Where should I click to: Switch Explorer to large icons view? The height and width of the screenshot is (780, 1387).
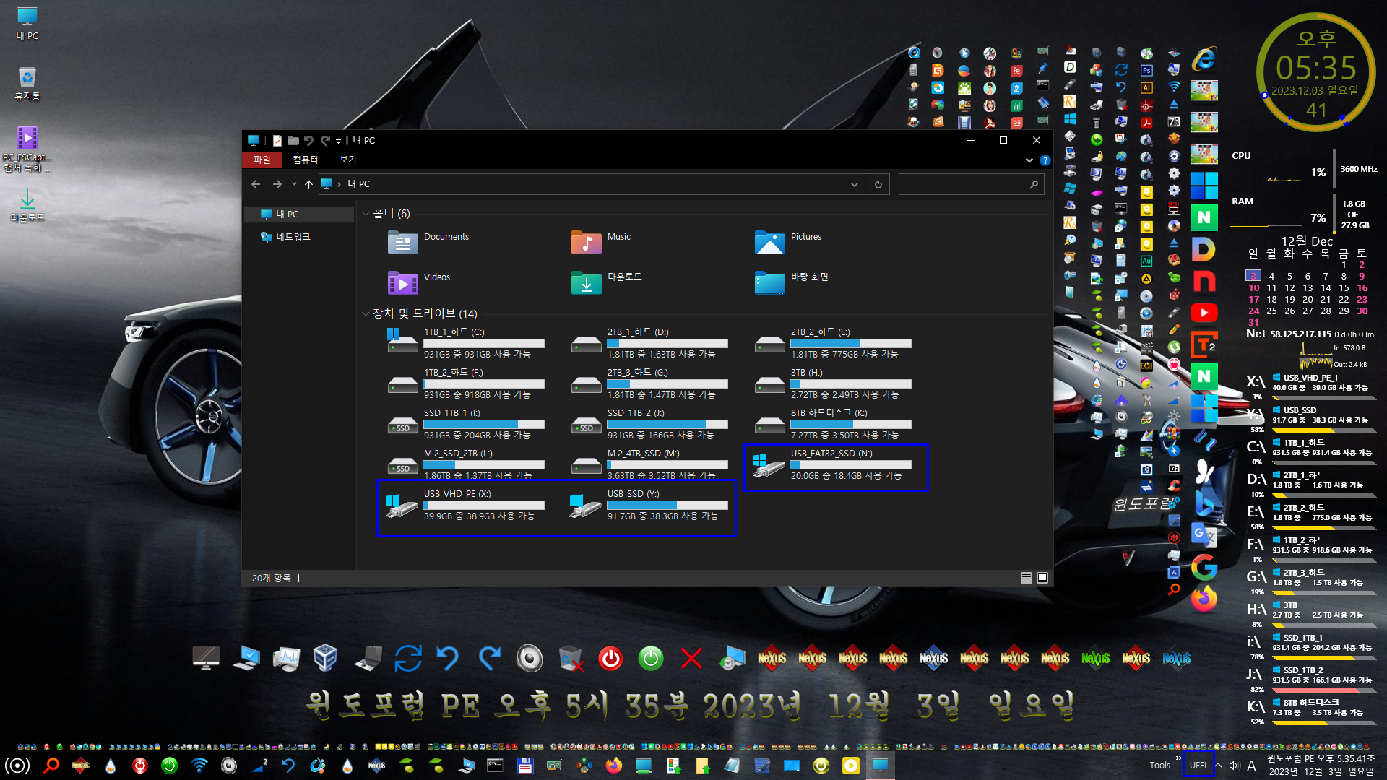(1042, 578)
